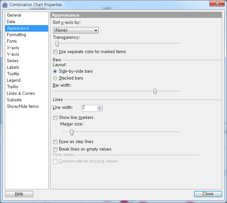
Task: Click into the Line width field
Action: (x=90, y=108)
